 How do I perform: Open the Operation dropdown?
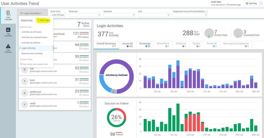tap(119, 15)
